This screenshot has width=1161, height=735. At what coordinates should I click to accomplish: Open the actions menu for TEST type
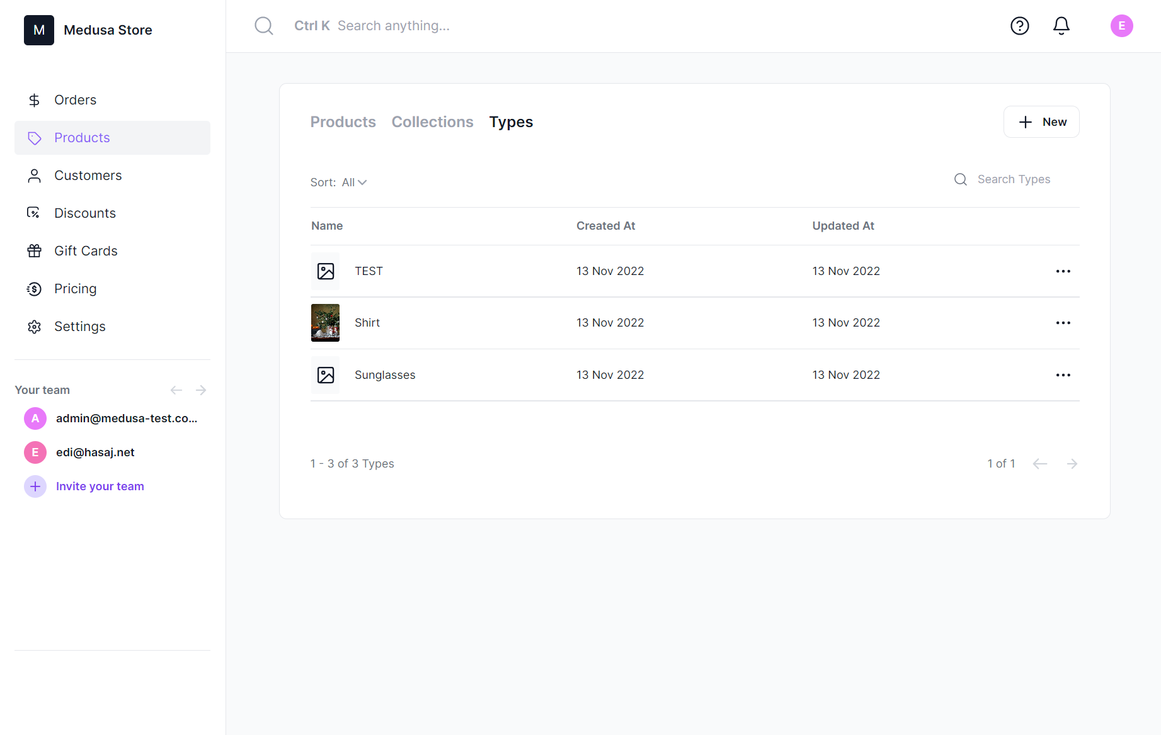(x=1063, y=271)
